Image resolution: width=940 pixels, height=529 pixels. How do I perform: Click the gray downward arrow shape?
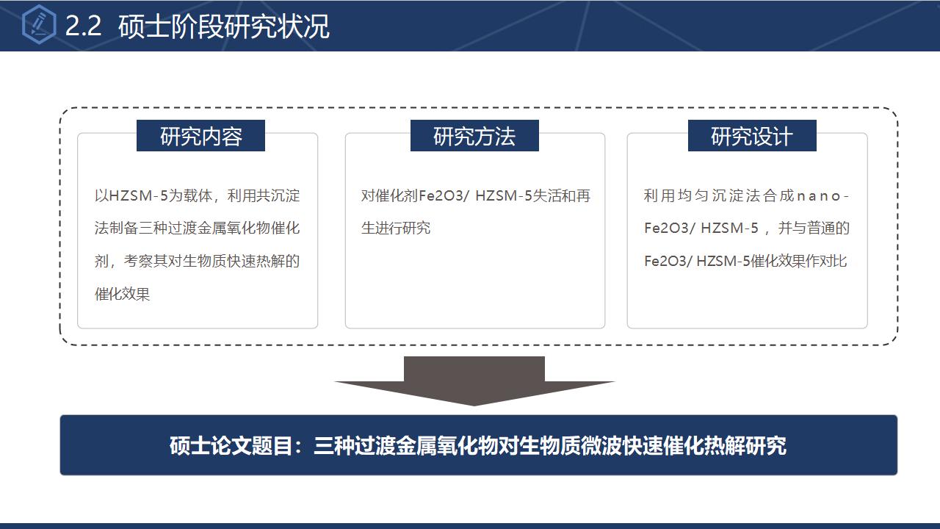474,381
